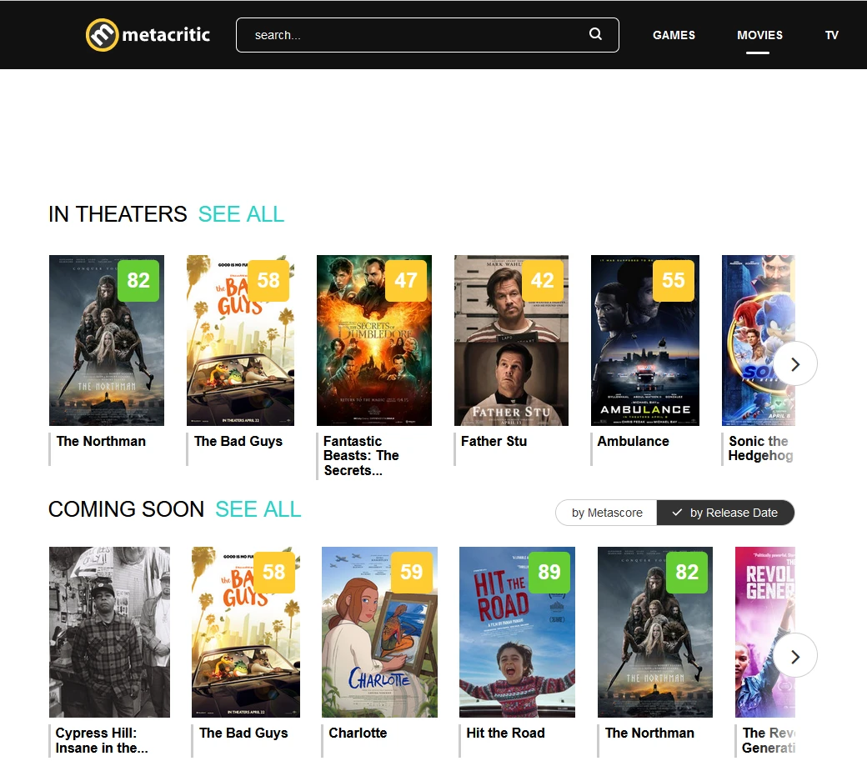This screenshot has width=867, height=771.
Task: Click the magnifying glass search icon
Action: pos(595,34)
